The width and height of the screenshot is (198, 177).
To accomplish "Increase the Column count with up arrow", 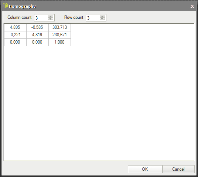I will (51, 17).
